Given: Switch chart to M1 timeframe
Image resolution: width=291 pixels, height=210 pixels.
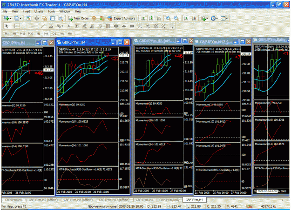Looking at the screenshot, I should [x=7, y=34].
